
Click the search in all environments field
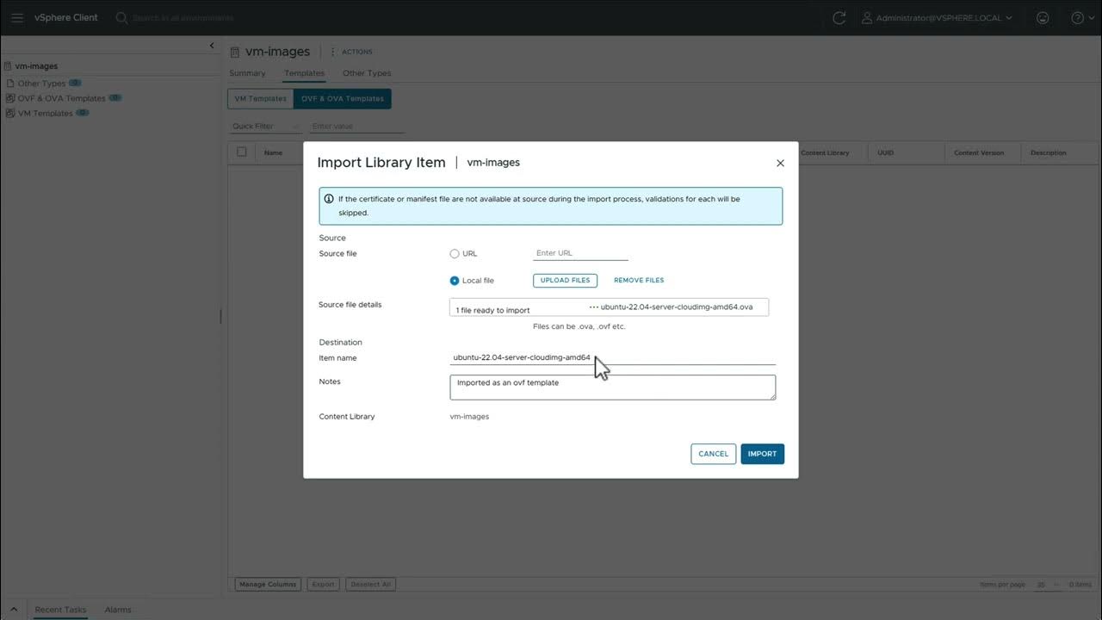tap(183, 17)
